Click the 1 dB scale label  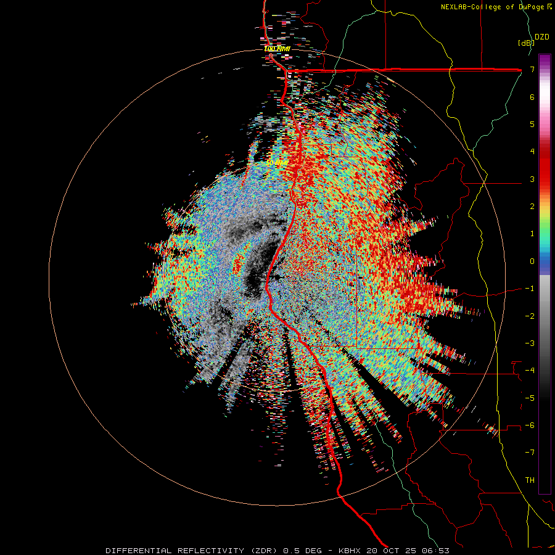532,234
